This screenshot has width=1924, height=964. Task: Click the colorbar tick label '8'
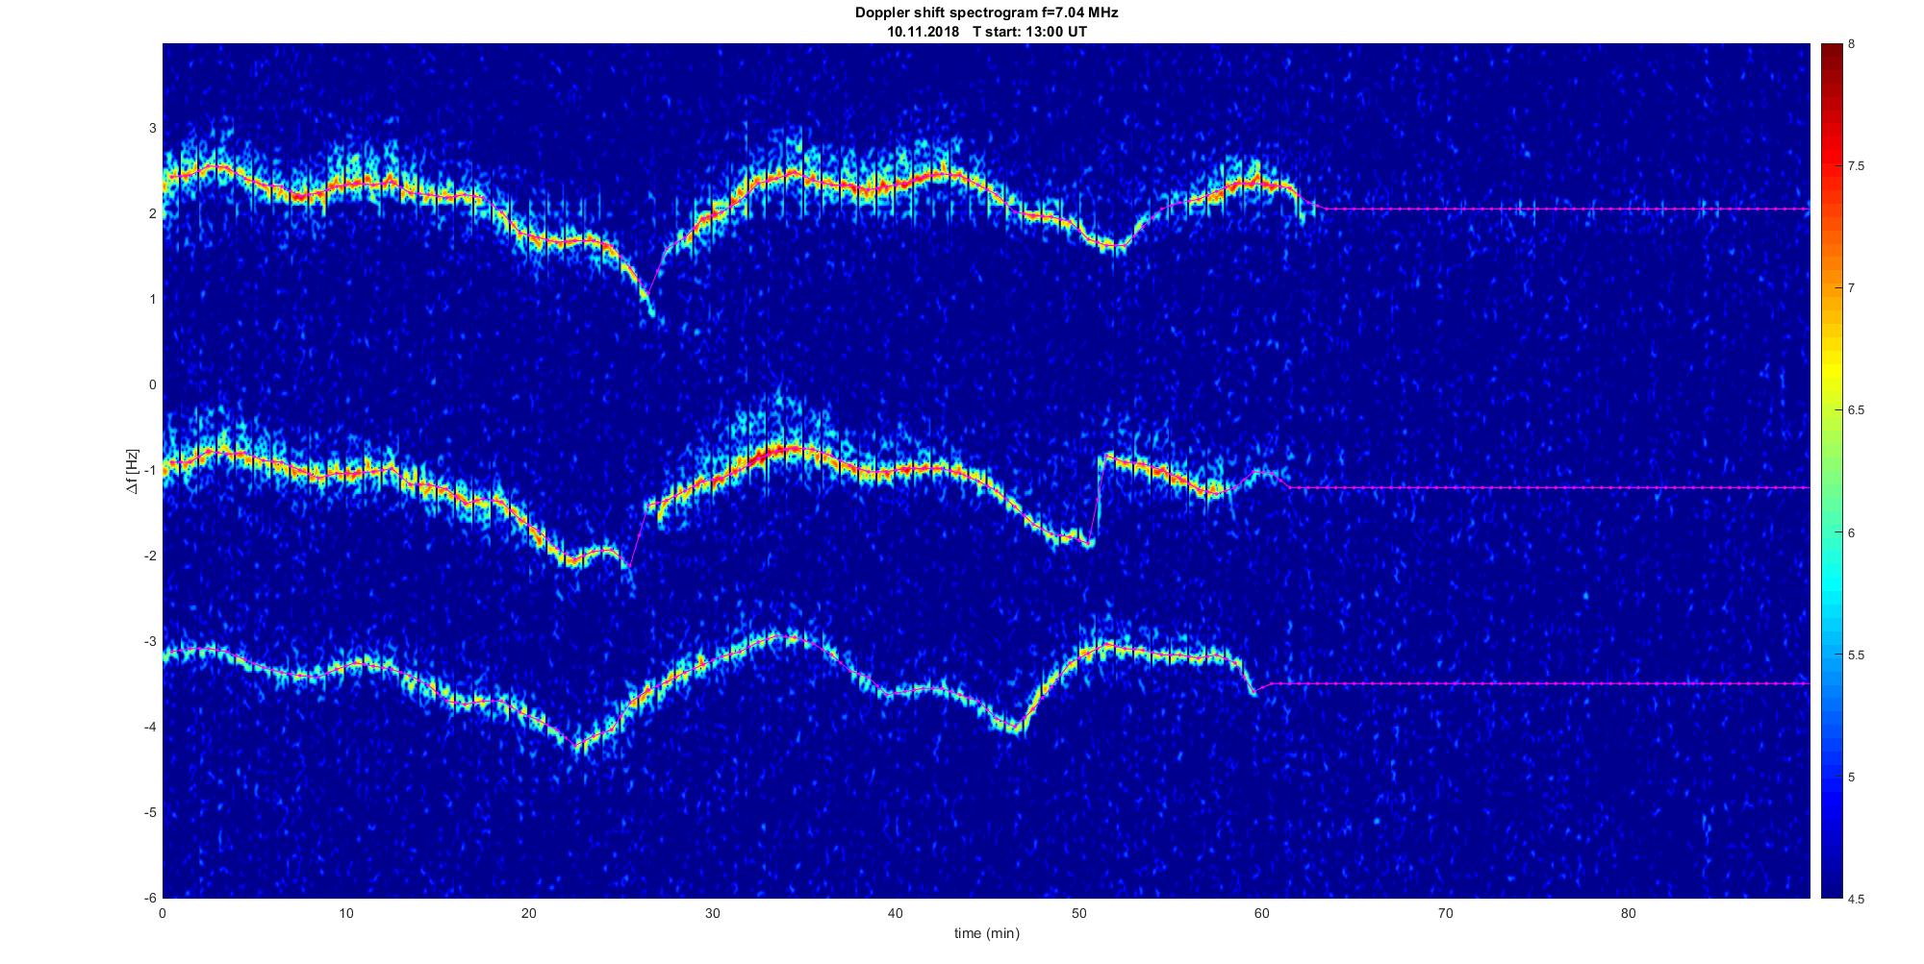tap(1851, 44)
